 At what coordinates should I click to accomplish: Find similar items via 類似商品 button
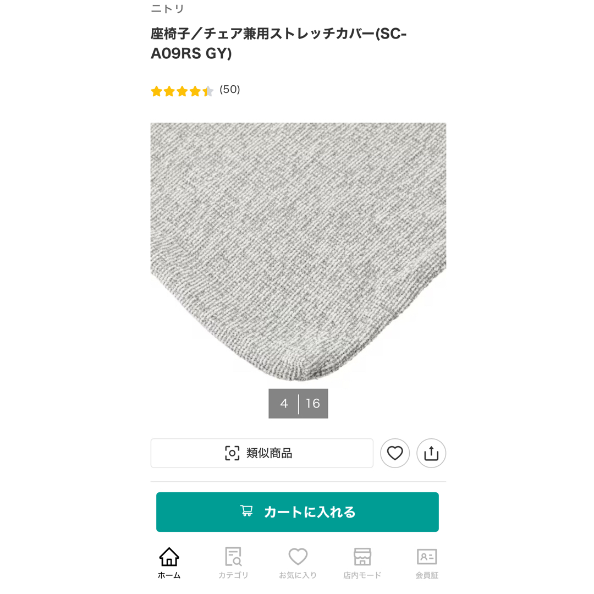(262, 453)
